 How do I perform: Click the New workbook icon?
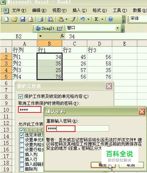6,19
